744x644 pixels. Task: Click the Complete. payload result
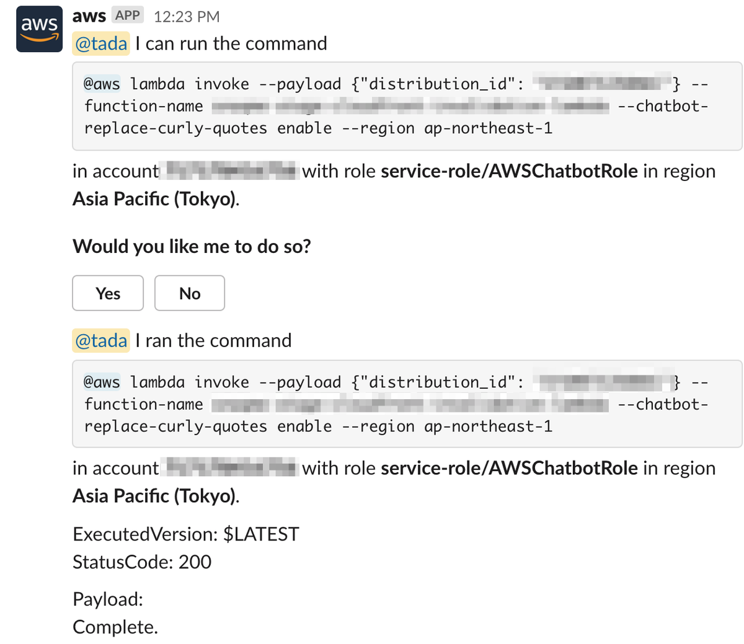click(x=115, y=627)
